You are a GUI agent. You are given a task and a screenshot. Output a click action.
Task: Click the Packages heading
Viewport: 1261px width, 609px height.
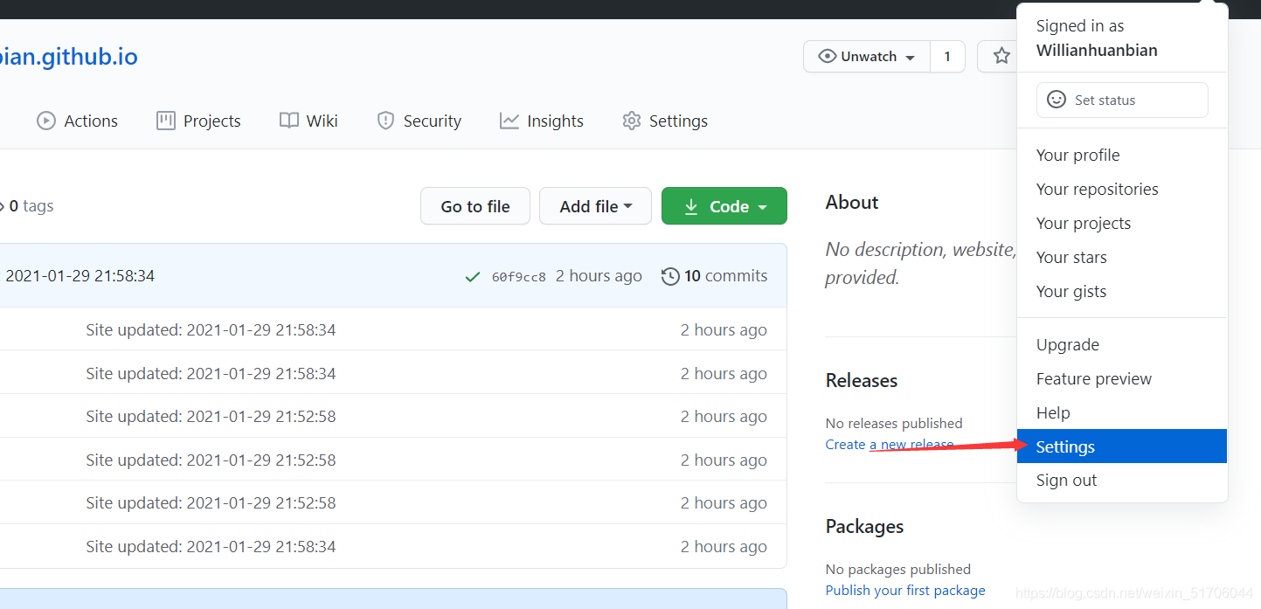pyautogui.click(x=864, y=526)
